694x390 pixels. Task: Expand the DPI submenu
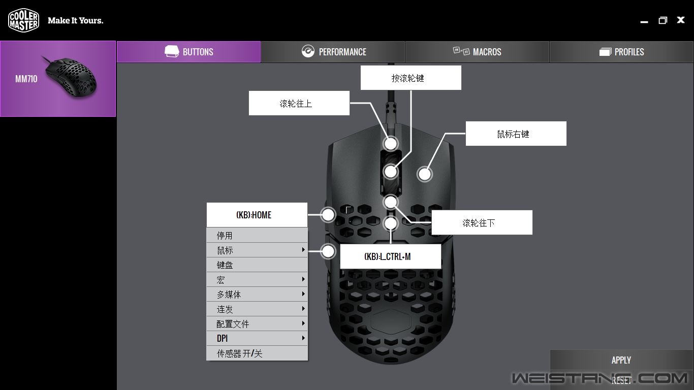click(x=257, y=339)
